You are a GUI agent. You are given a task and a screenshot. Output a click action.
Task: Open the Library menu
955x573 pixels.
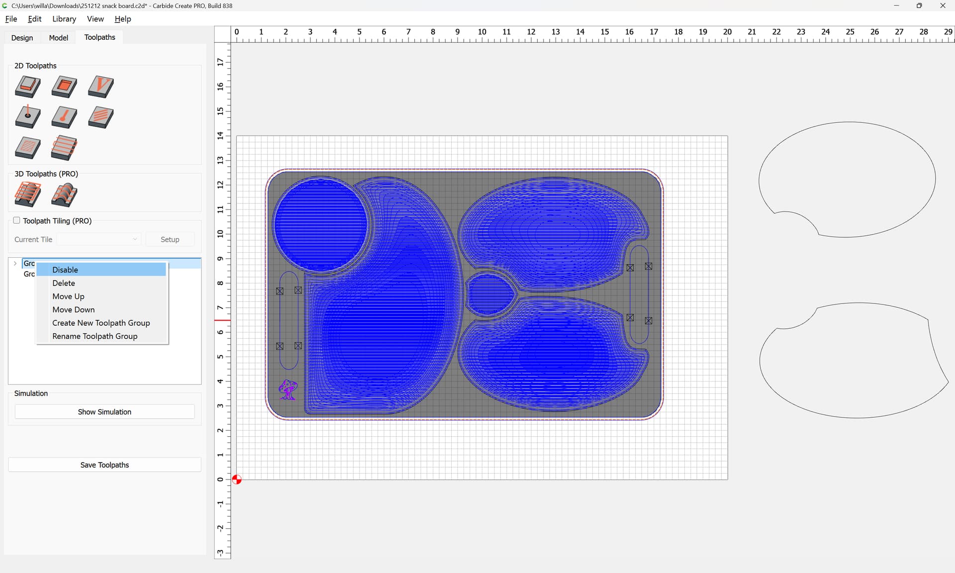(64, 19)
